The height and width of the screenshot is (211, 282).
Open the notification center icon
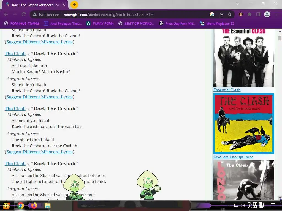tap(273, 206)
